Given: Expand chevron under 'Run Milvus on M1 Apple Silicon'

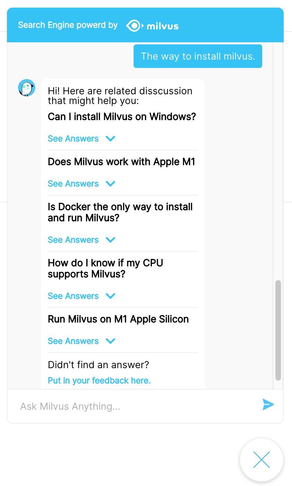Looking at the screenshot, I should click(110, 341).
